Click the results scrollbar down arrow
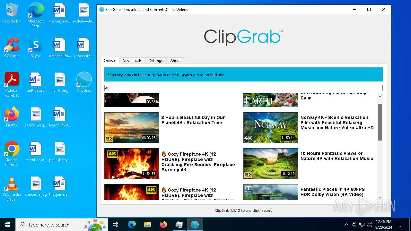This screenshot has width=411, height=231. pos(380,197)
